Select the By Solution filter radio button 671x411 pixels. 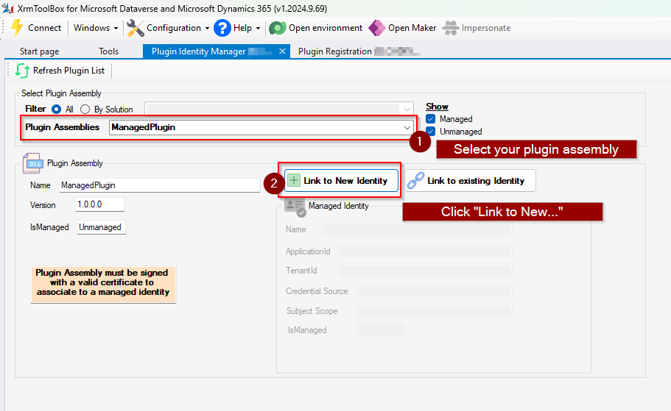click(x=85, y=110)
